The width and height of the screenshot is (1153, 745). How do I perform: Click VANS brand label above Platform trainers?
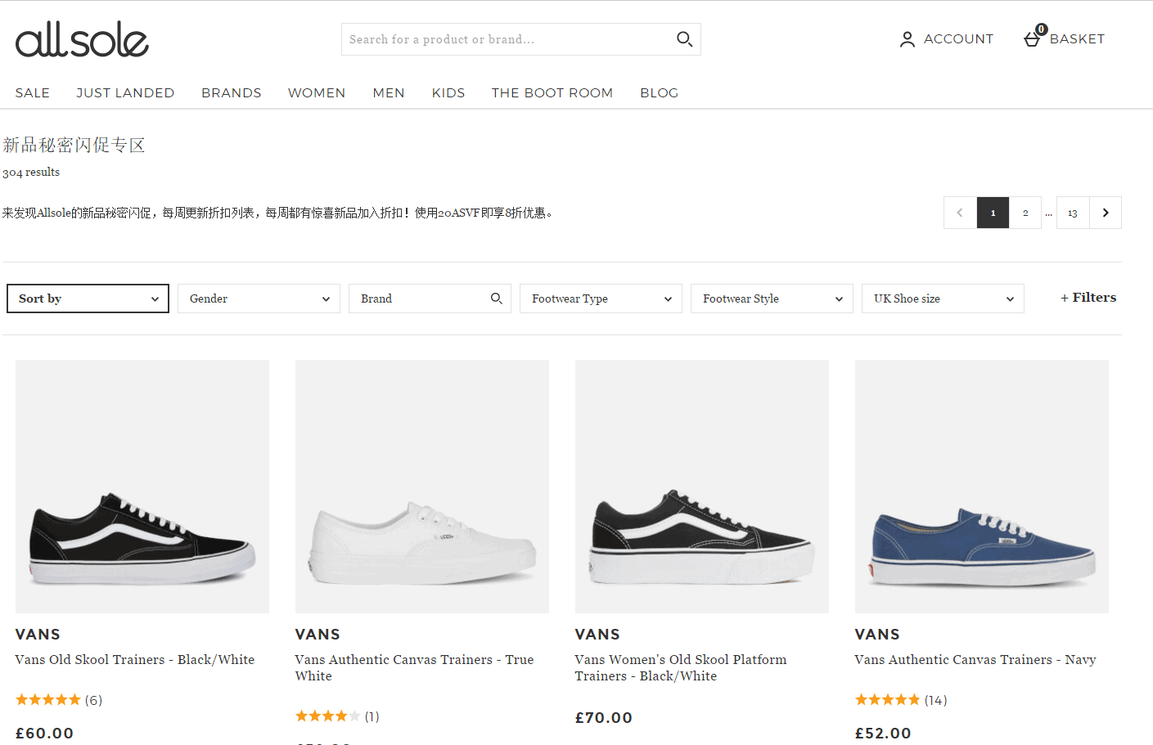(597, 635)
